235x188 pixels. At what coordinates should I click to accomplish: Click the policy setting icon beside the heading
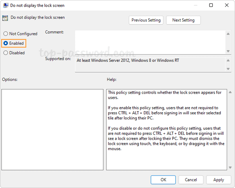pyautogui.click(x=5, y=18)
